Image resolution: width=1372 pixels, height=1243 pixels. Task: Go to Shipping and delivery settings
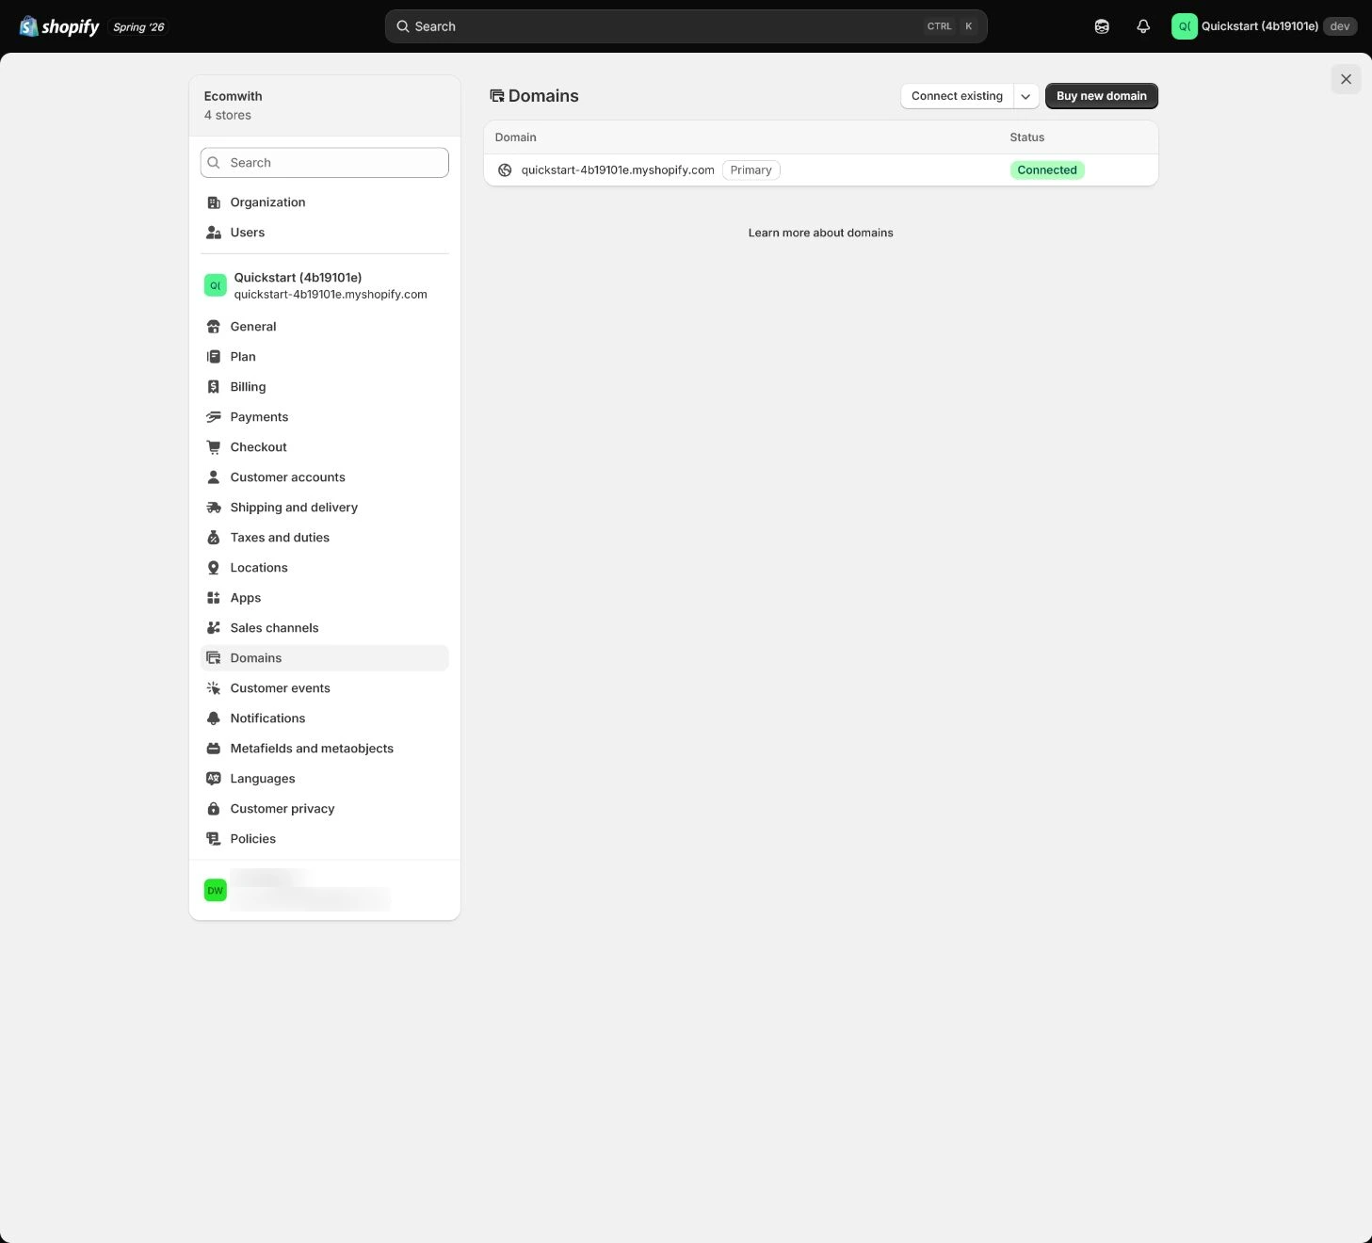click(x=325, y=508)
